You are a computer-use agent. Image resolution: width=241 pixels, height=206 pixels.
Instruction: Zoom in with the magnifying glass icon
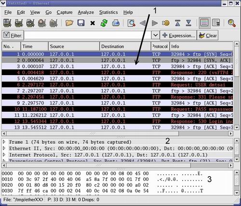click(x=232, y=23)
